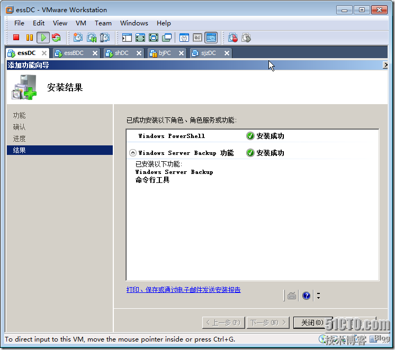Image resolution: width=395 pixels, height=350 pixels.
Task: Toggle the sidebar view icon
Action: (127, 38)
